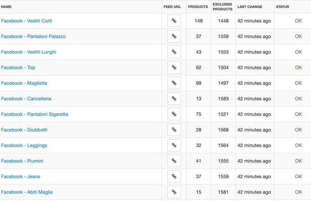Click last change time in Top row
Screen dimensions: 311x201
coord(254,68)
